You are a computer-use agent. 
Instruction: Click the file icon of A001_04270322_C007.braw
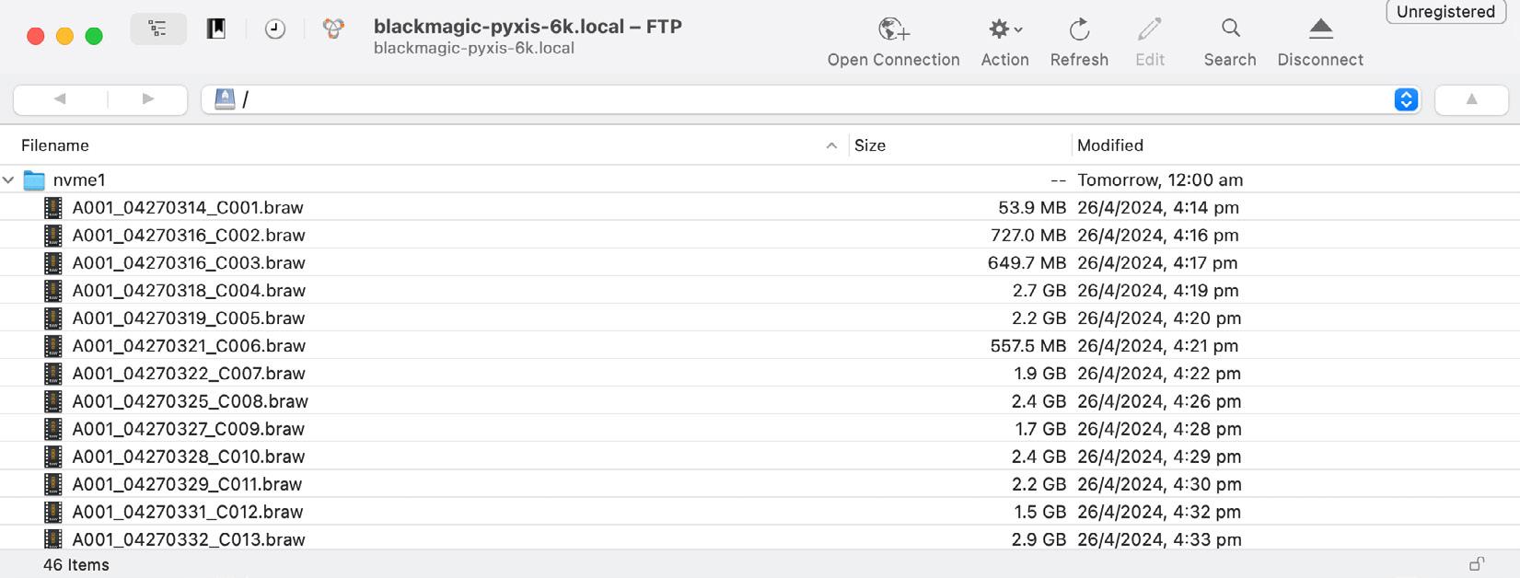[53, 374]
